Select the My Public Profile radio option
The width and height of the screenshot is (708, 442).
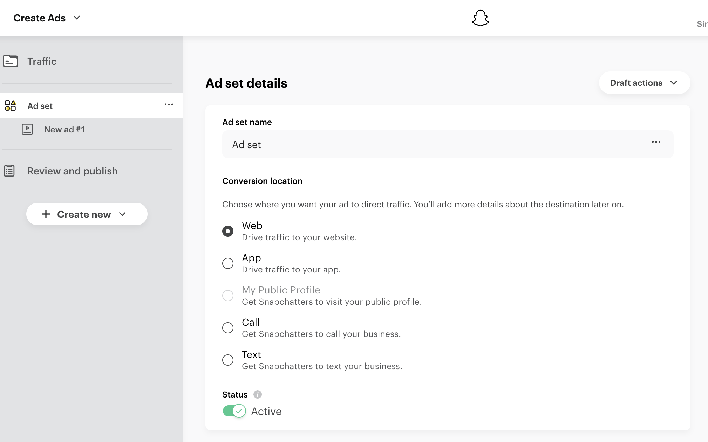point(228,296)
